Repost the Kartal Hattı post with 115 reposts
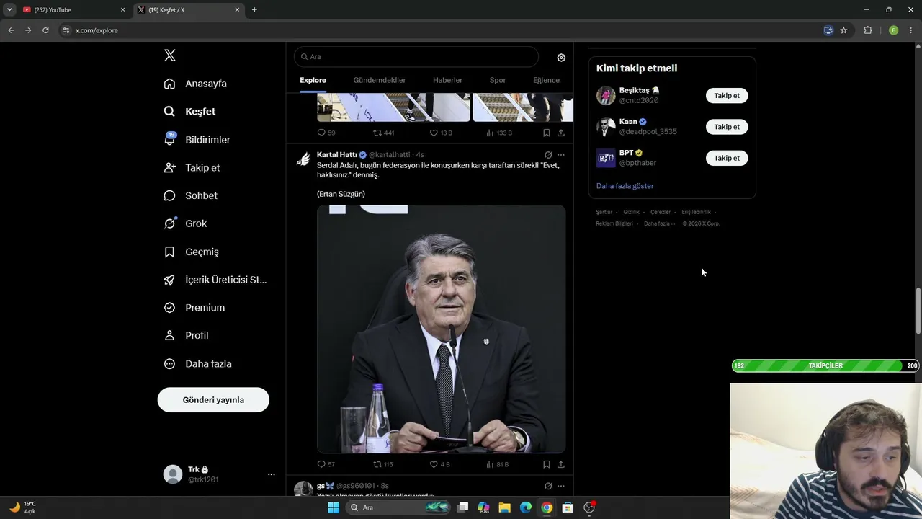The width and height of the screenshot is (922, 519). (382, 464)
